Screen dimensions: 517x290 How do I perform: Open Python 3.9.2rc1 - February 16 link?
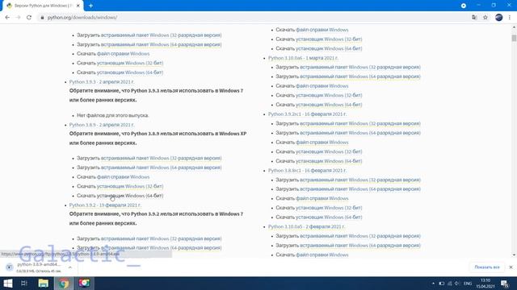(x=307, y=114)
